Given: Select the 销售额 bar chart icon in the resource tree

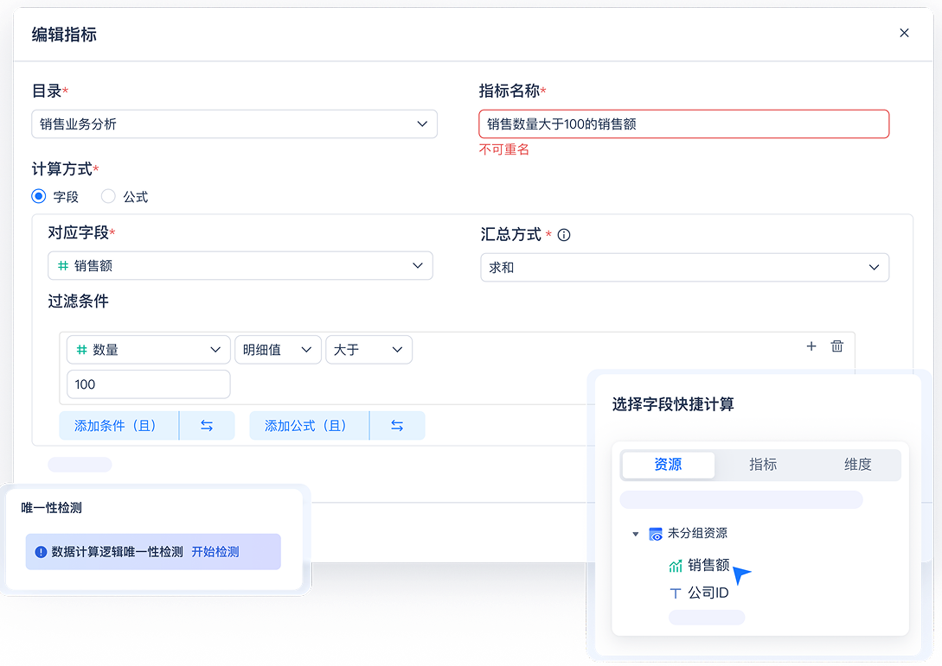Looking at the screenshot, I should [x=675, y=566].
